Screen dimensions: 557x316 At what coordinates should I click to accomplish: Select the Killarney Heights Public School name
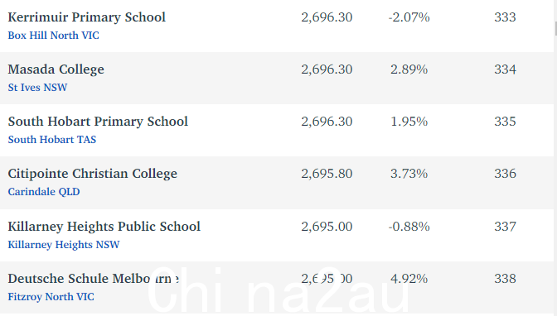tap(104, 227)
